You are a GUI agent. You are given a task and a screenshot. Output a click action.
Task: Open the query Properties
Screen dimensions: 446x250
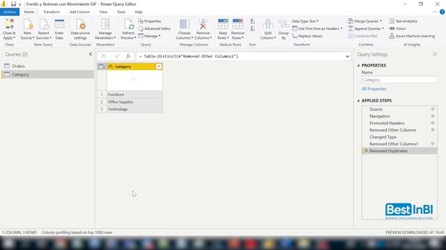(150, 22)
